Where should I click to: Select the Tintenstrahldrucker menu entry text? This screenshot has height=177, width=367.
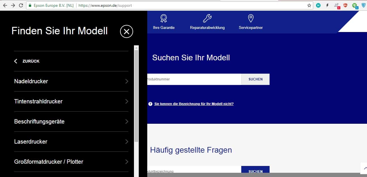[38, 101]
